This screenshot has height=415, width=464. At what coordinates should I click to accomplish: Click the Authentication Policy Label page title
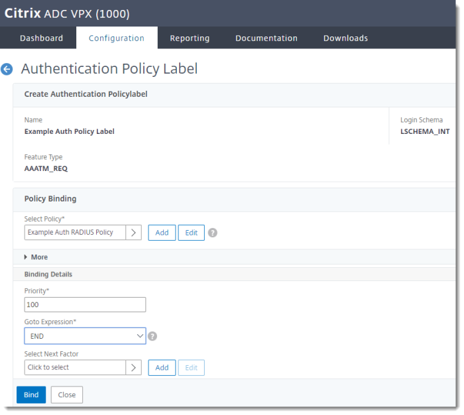pyautogui.click(x=109, y=69)
